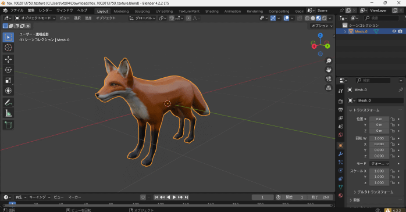Open the World properties tab
The height and width of the screenshot is (212, 406).
pyautogui.click(x=340, y=135)
